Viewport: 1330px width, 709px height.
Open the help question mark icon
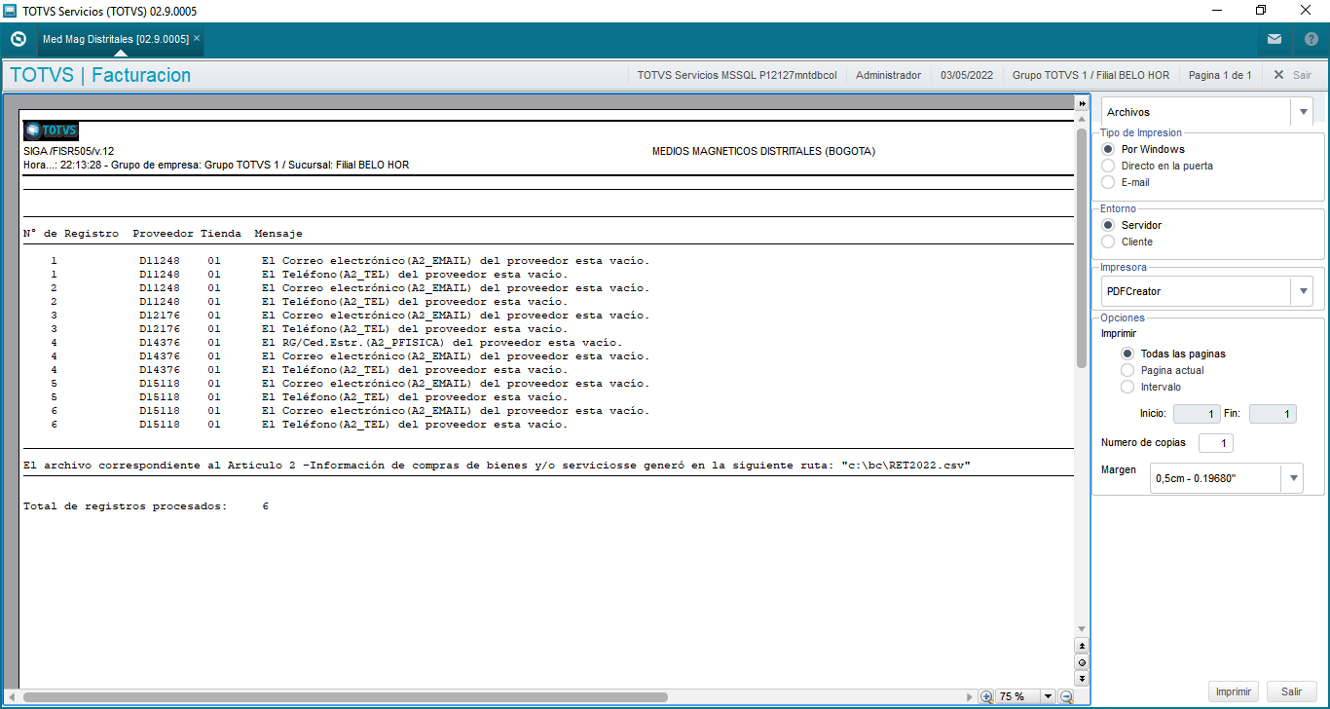[1312, 39]
